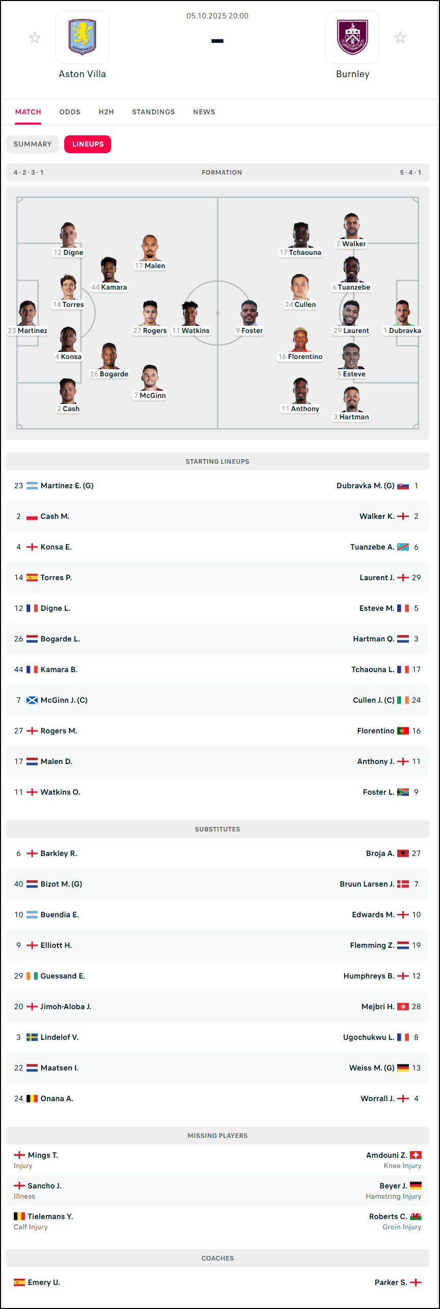Click Martinez's goalkeeper photo on the pitch
Viewport: 440px width, 1309px height.
tap(28, 313)
